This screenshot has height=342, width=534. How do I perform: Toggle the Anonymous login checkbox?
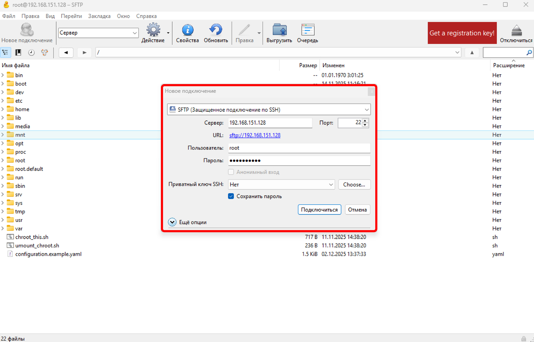231,172
